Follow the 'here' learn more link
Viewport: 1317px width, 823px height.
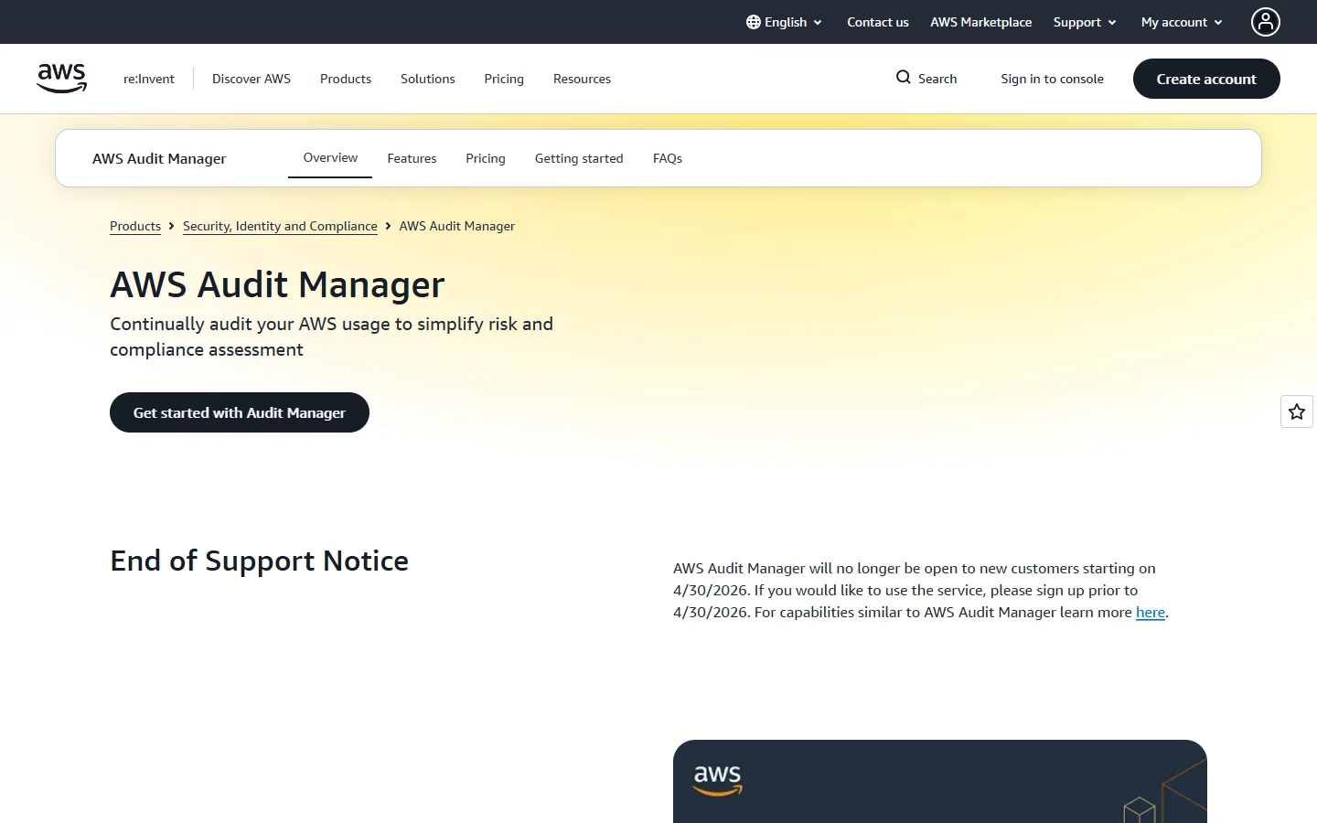pos(1151,613)
